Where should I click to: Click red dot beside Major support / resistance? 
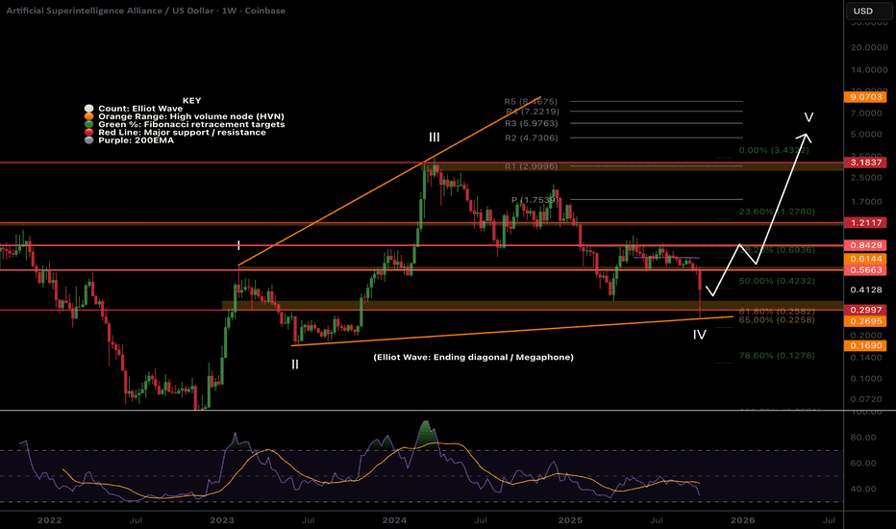89,132
